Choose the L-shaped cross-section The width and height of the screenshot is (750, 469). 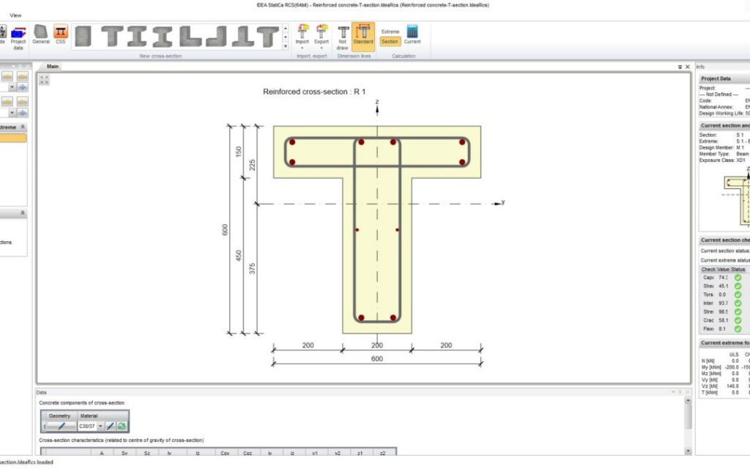tap(190, 37)
